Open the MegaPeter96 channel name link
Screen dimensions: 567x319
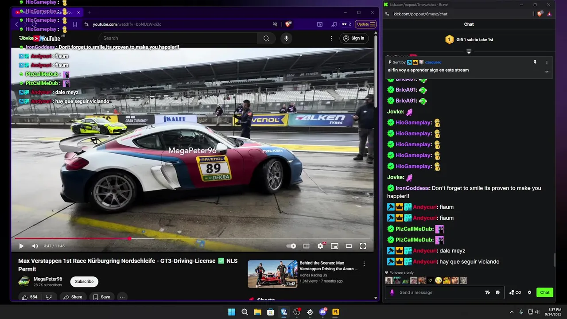(48, 279)
